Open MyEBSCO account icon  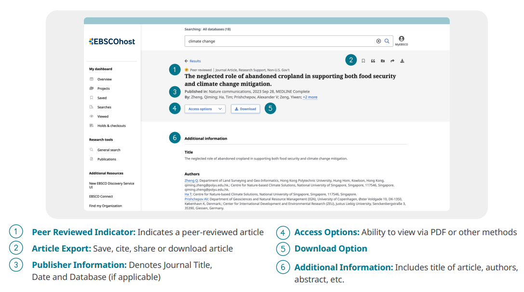[402, 40]
